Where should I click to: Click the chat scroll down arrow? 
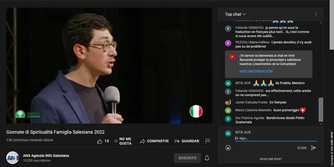321,124
